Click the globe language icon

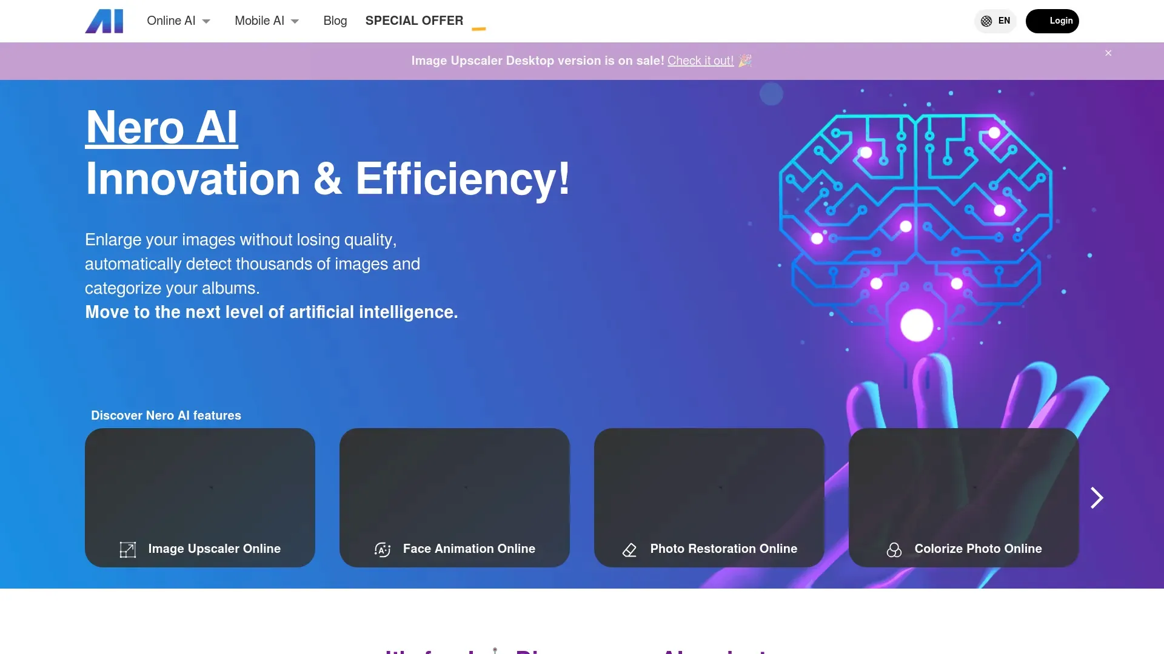coord(986,21)
